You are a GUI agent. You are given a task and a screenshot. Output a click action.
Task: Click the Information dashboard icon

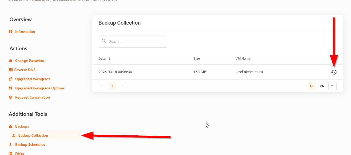tap(11, 32)
